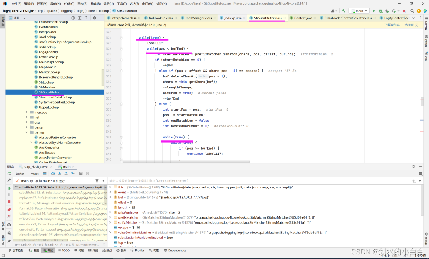
Task: Click Run to Cursor in debugger toolbar
Action: coord(73,174)
